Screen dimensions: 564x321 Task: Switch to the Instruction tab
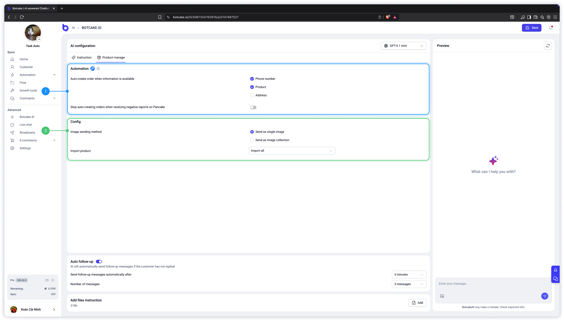pyautogui.click(x=81, y=58)
